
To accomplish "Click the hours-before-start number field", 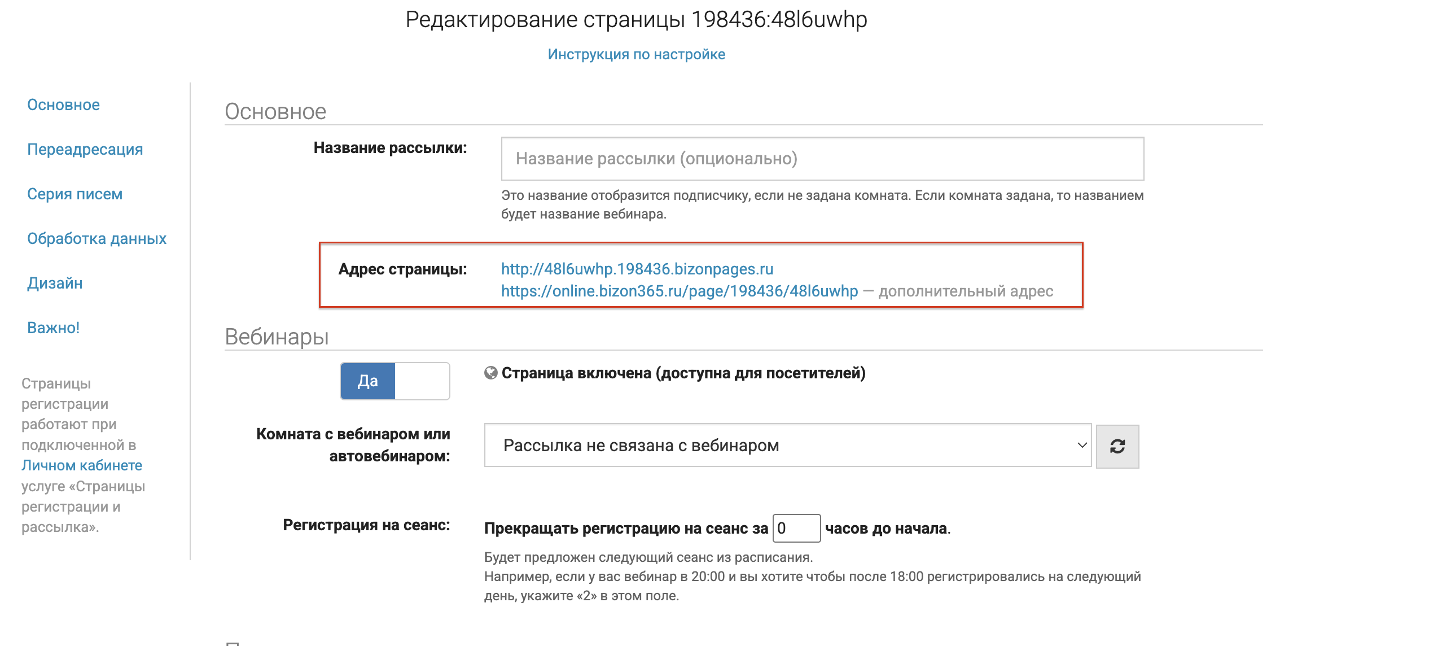I will coord(796,529).
